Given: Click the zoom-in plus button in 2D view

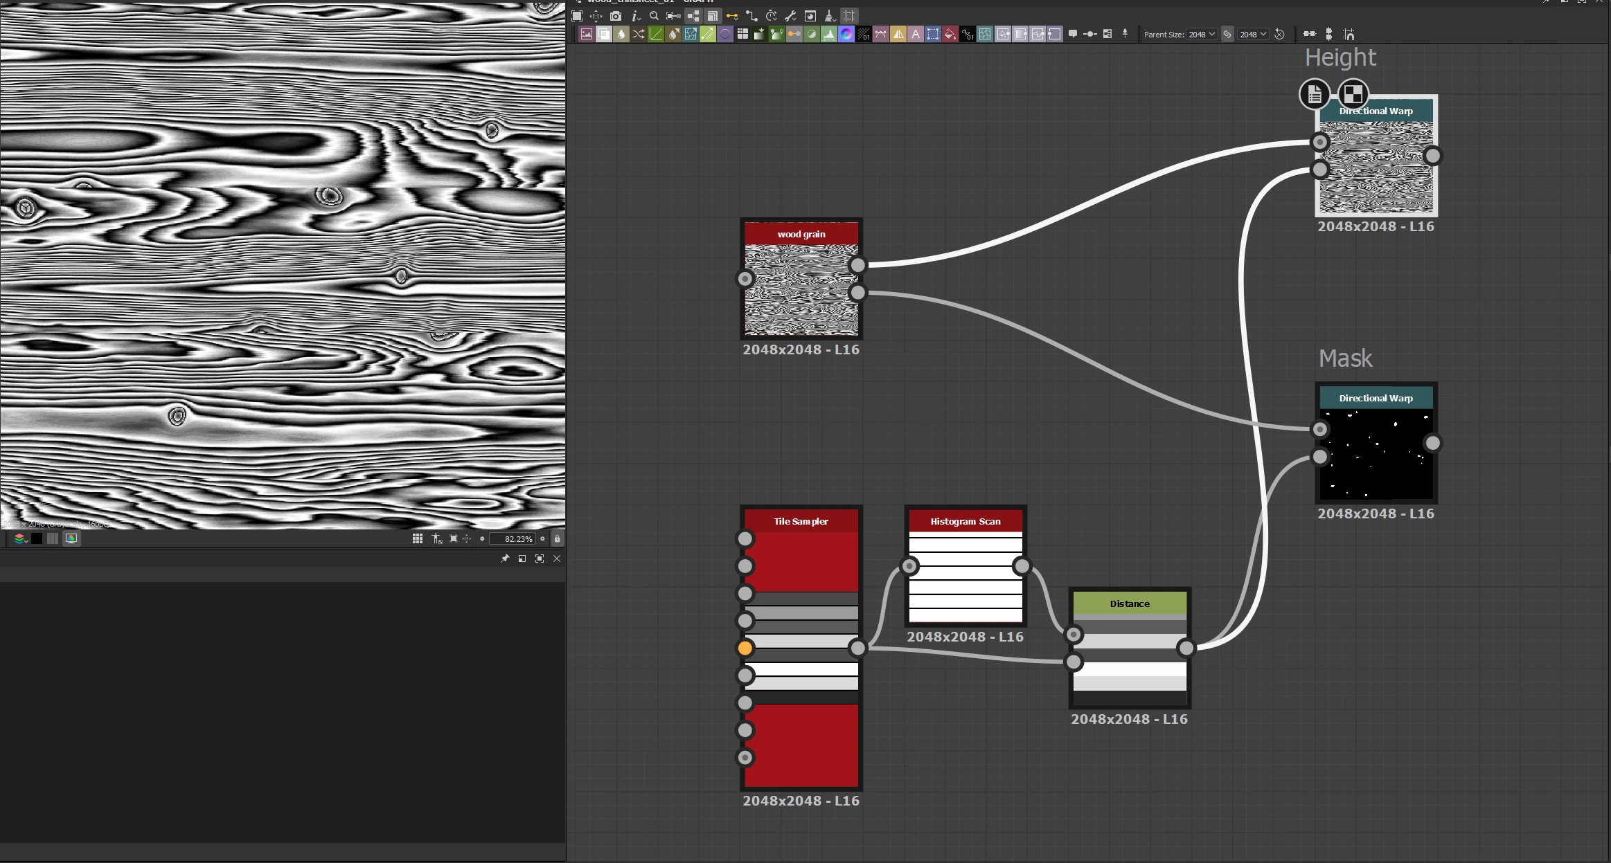Looking at the screenshot, I should pos(542,538).
